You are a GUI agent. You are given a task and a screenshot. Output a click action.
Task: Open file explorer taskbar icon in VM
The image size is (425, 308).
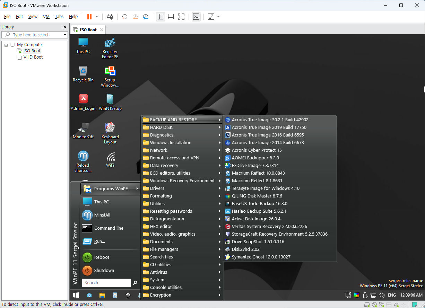coord(102,295)
